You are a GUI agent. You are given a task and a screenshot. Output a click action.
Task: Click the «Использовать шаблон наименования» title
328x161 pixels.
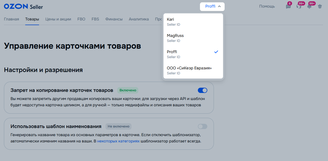[56, 126]
